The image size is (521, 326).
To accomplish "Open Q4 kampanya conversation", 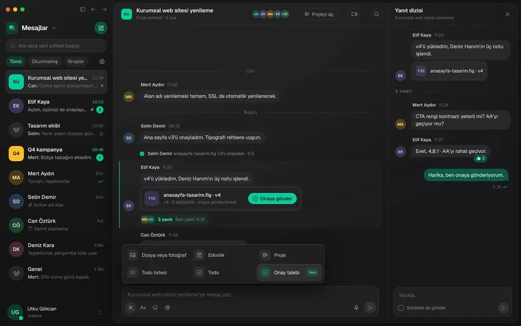I will coord(56,153).
